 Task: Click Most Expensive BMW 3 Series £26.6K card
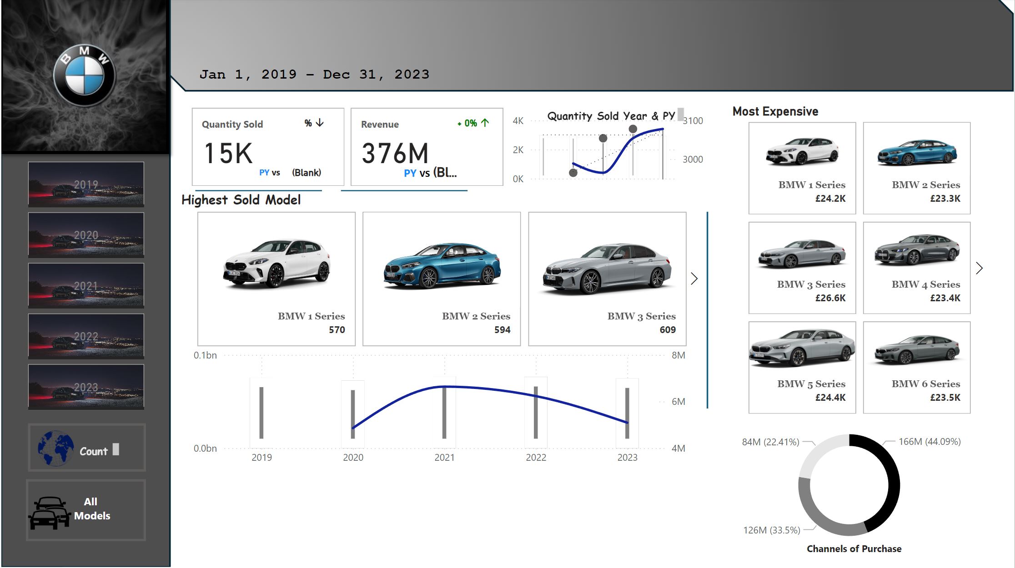tap(802, 268)
